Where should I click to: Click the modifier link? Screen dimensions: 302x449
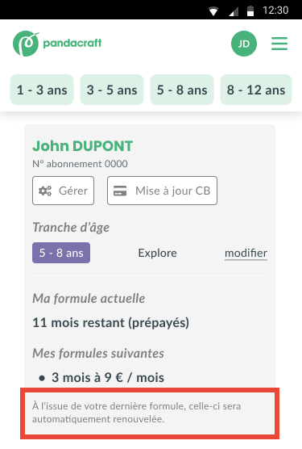(x=246, y=253)
